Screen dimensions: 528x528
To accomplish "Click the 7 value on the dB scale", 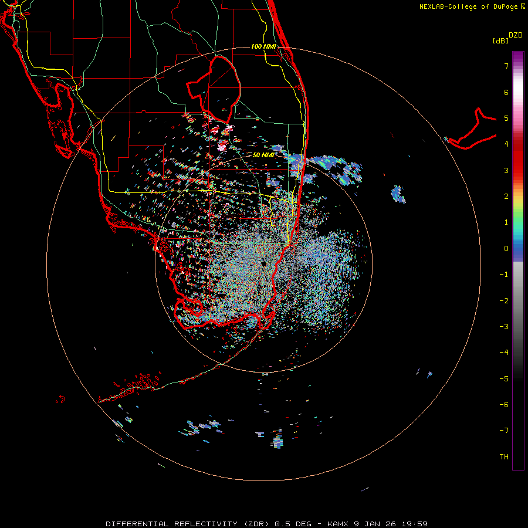I will click(x=506, y=66).
